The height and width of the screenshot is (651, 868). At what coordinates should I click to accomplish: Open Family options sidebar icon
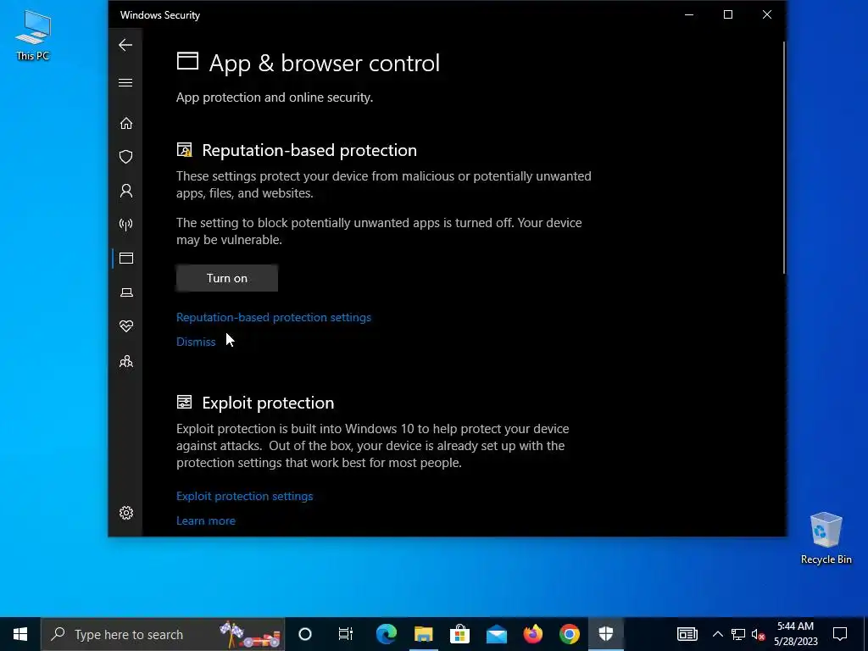point(126,361)
